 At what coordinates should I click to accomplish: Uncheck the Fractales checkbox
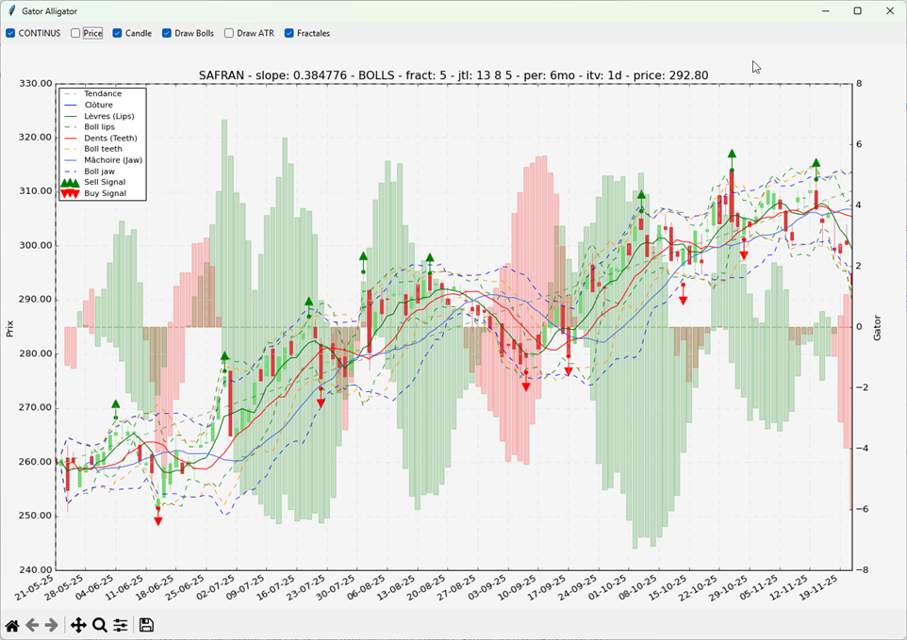pos(289,33)
